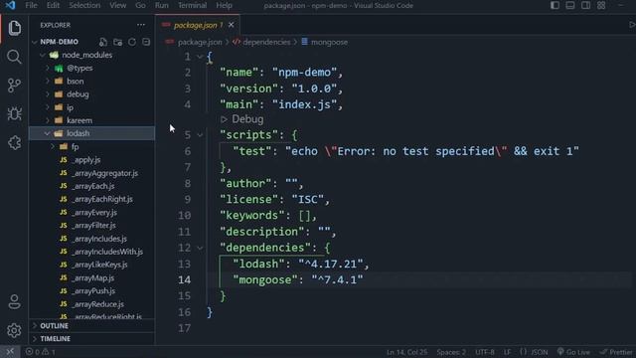
Task: Expand the debug folder
Action: 48,94
